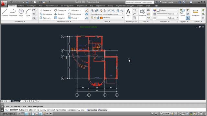This screenshot has width=207, height=116.
Task: Click the Обрезать trim tool
Action: (x=73, y=10)
